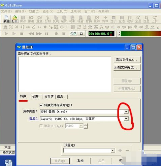Click the 选显 (Zoom Selection) icon

[146, 19]
